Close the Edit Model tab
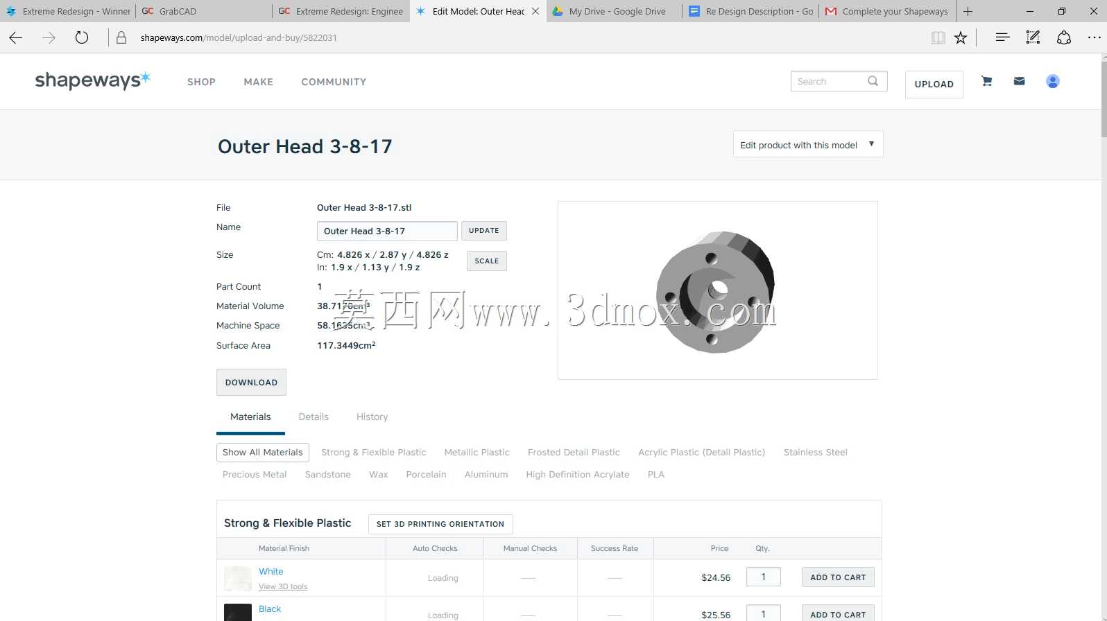 [535, 11]
